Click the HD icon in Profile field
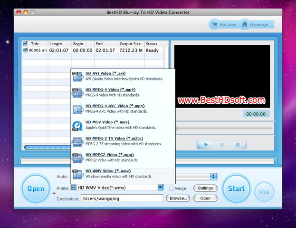The width and height of the screenshot is (296, 228). [x=74, y=188]
